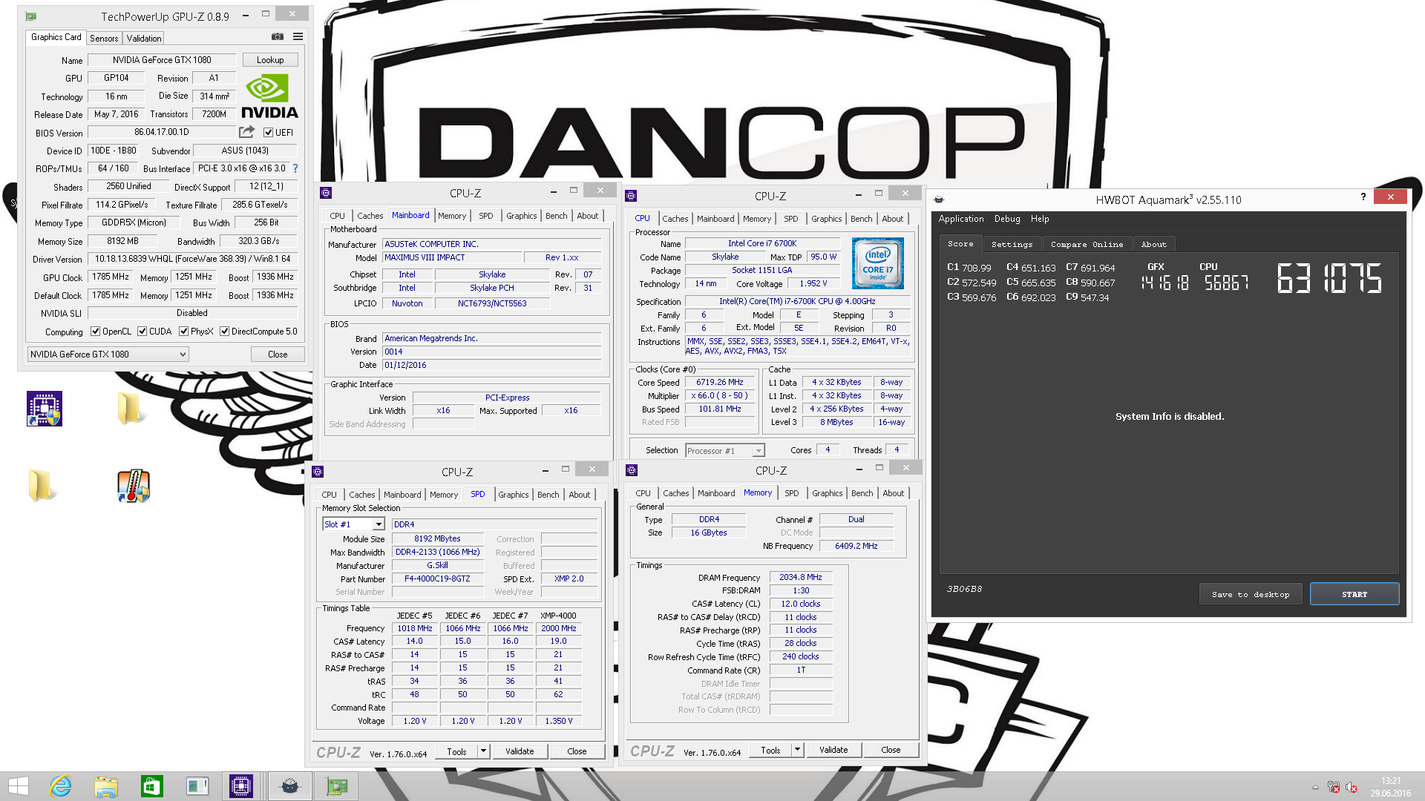The height and width of the screenshot is (801, 1425).
Task: Click the Bus Interface question mark icon
Action: tap(295, 168)
